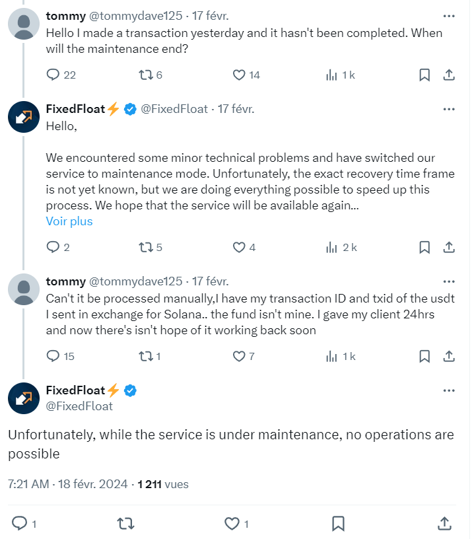Toggle bookmark on FixedFloat's maintenance reply
Screen dimensions: 472x539
click(x=424, y=247)
